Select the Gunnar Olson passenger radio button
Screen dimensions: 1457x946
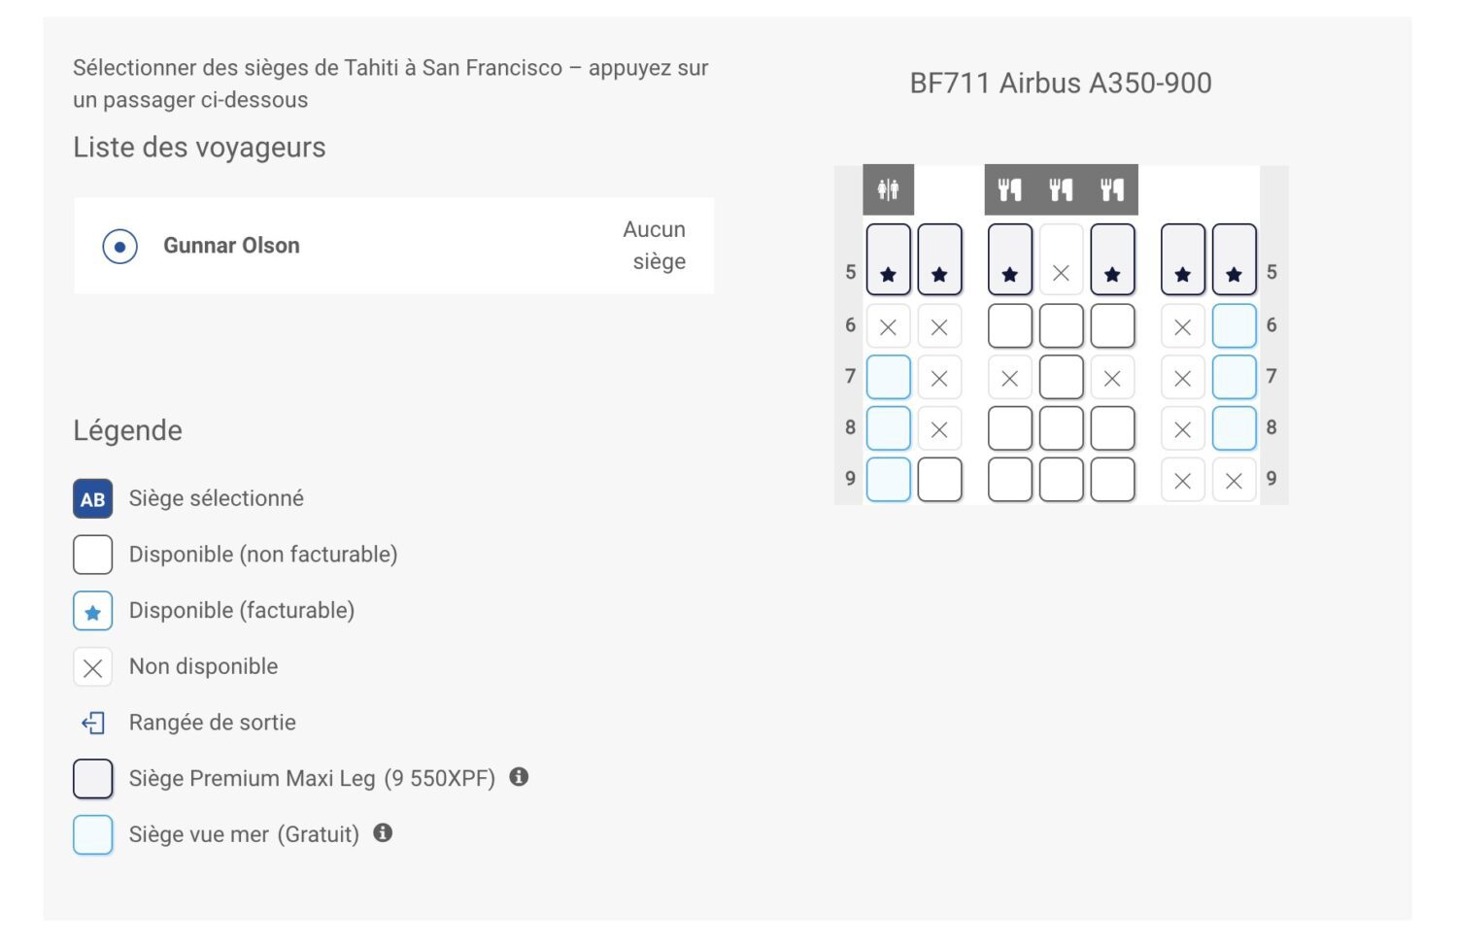(x=119, y=246)
